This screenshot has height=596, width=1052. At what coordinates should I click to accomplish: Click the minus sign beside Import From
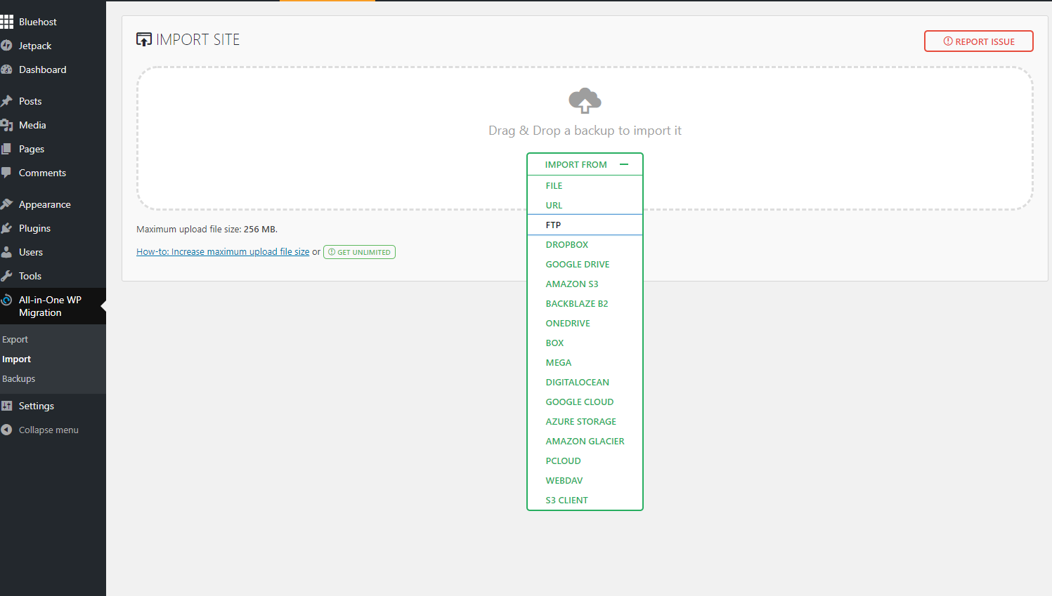click(x=624, y=164)
